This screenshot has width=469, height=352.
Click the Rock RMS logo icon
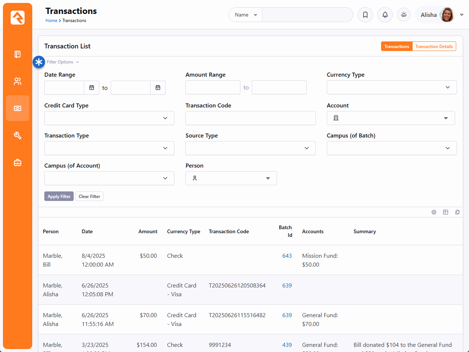click(x=18, y=17)
